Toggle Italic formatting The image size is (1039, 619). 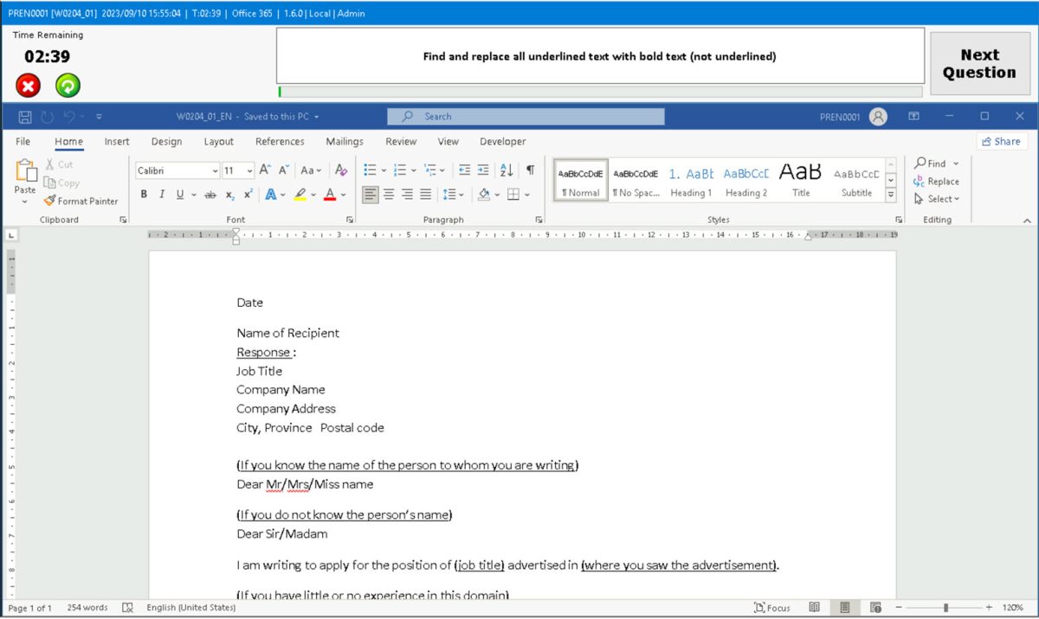162,195
